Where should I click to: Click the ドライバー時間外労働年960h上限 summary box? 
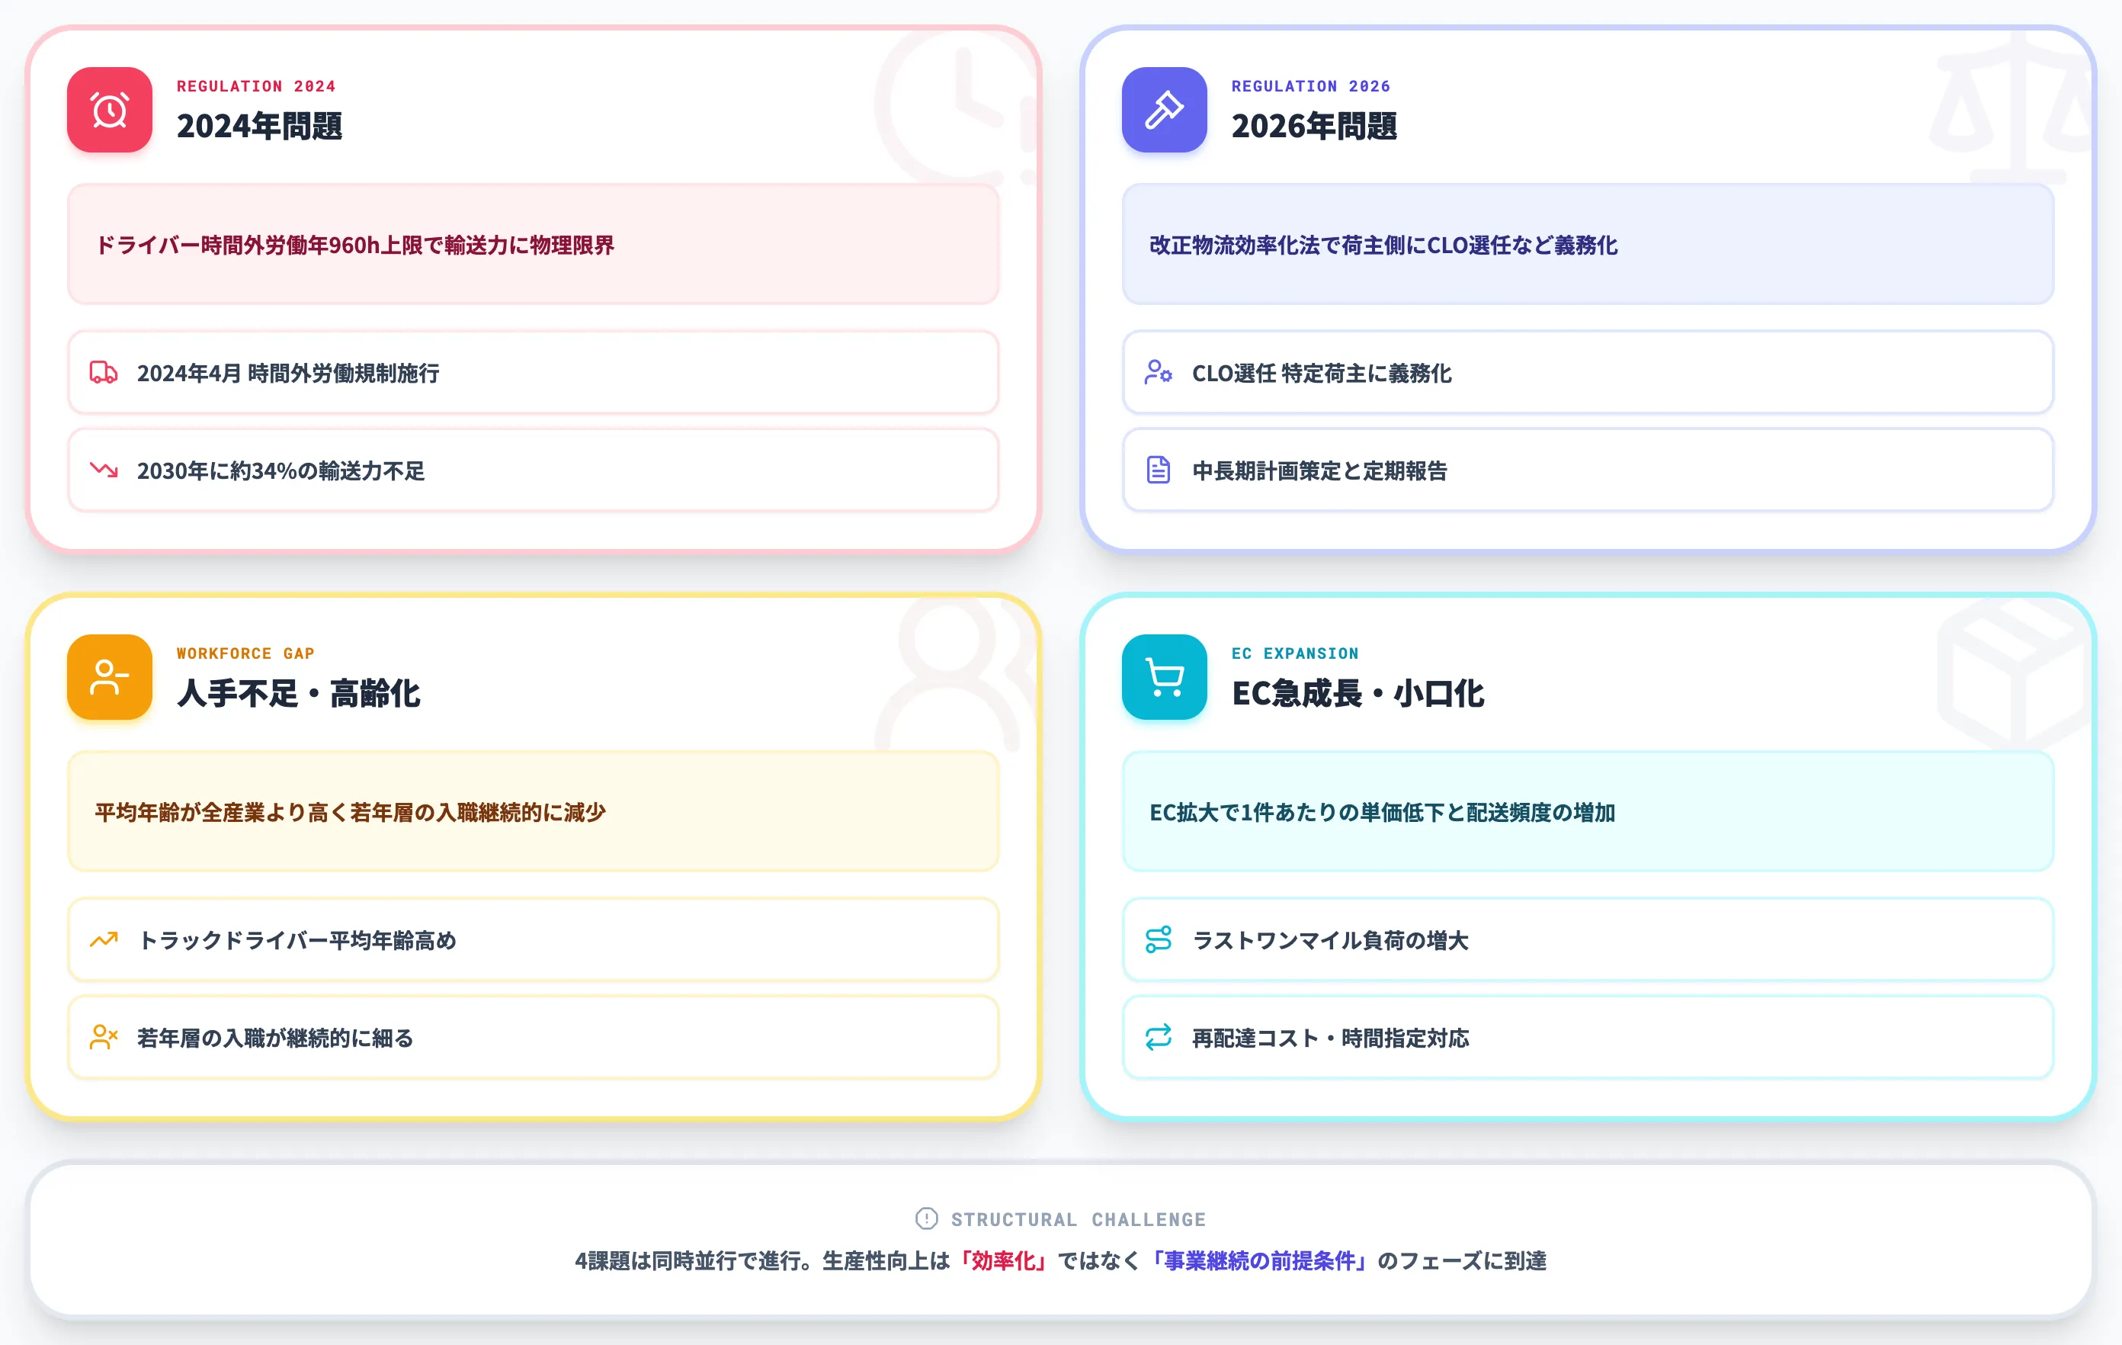coord(533,244)
